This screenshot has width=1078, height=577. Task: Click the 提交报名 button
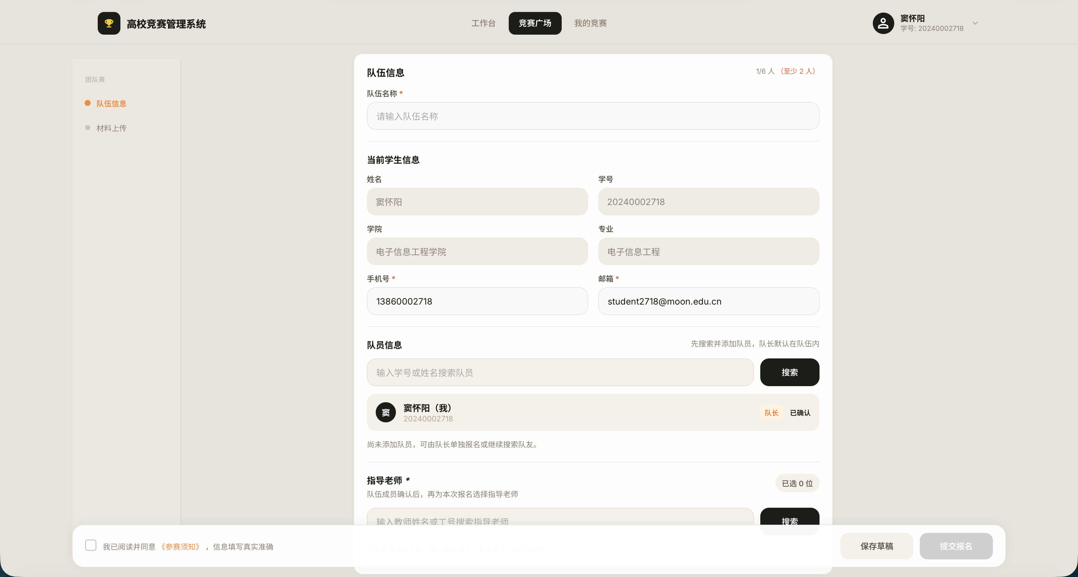click(956, 546)
